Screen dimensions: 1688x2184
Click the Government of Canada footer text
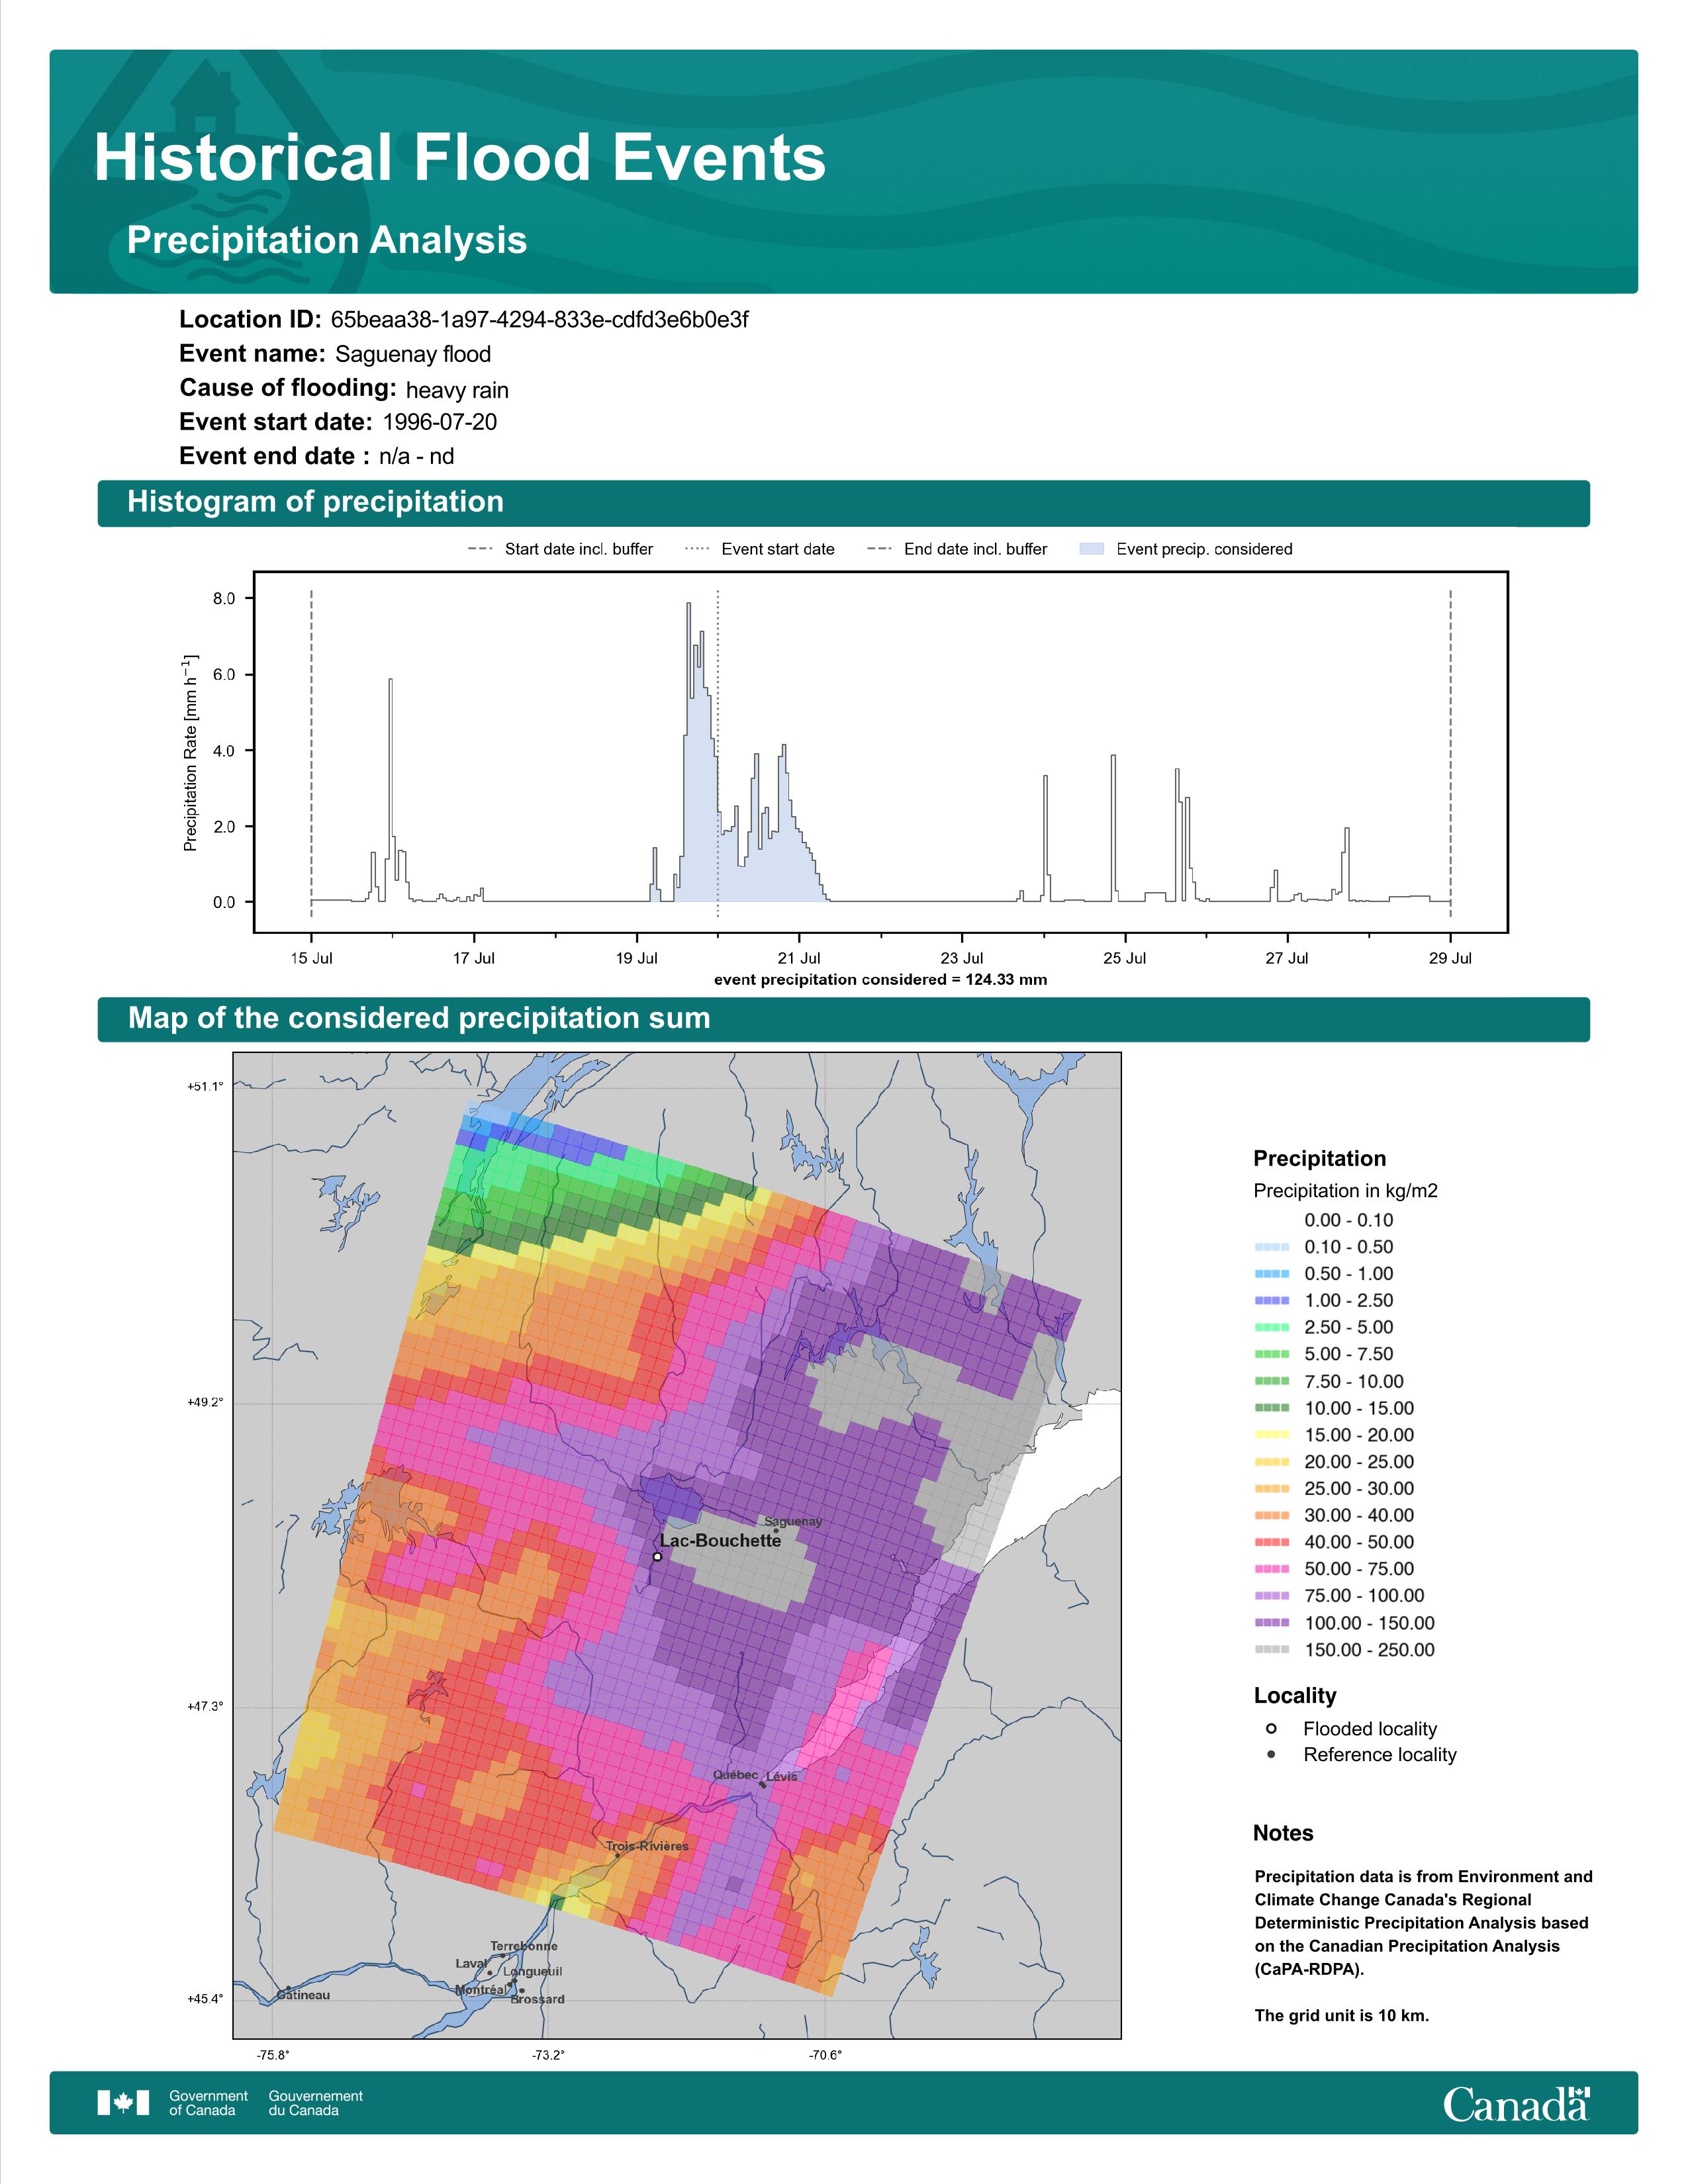208,2102
